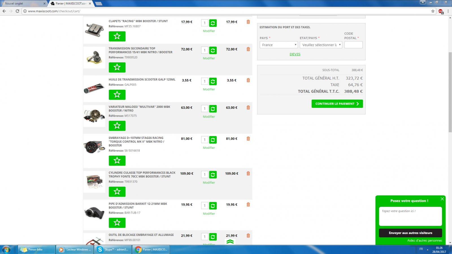Click the FR language indicator in tray
452x254 pixels.
click(421, 249)
